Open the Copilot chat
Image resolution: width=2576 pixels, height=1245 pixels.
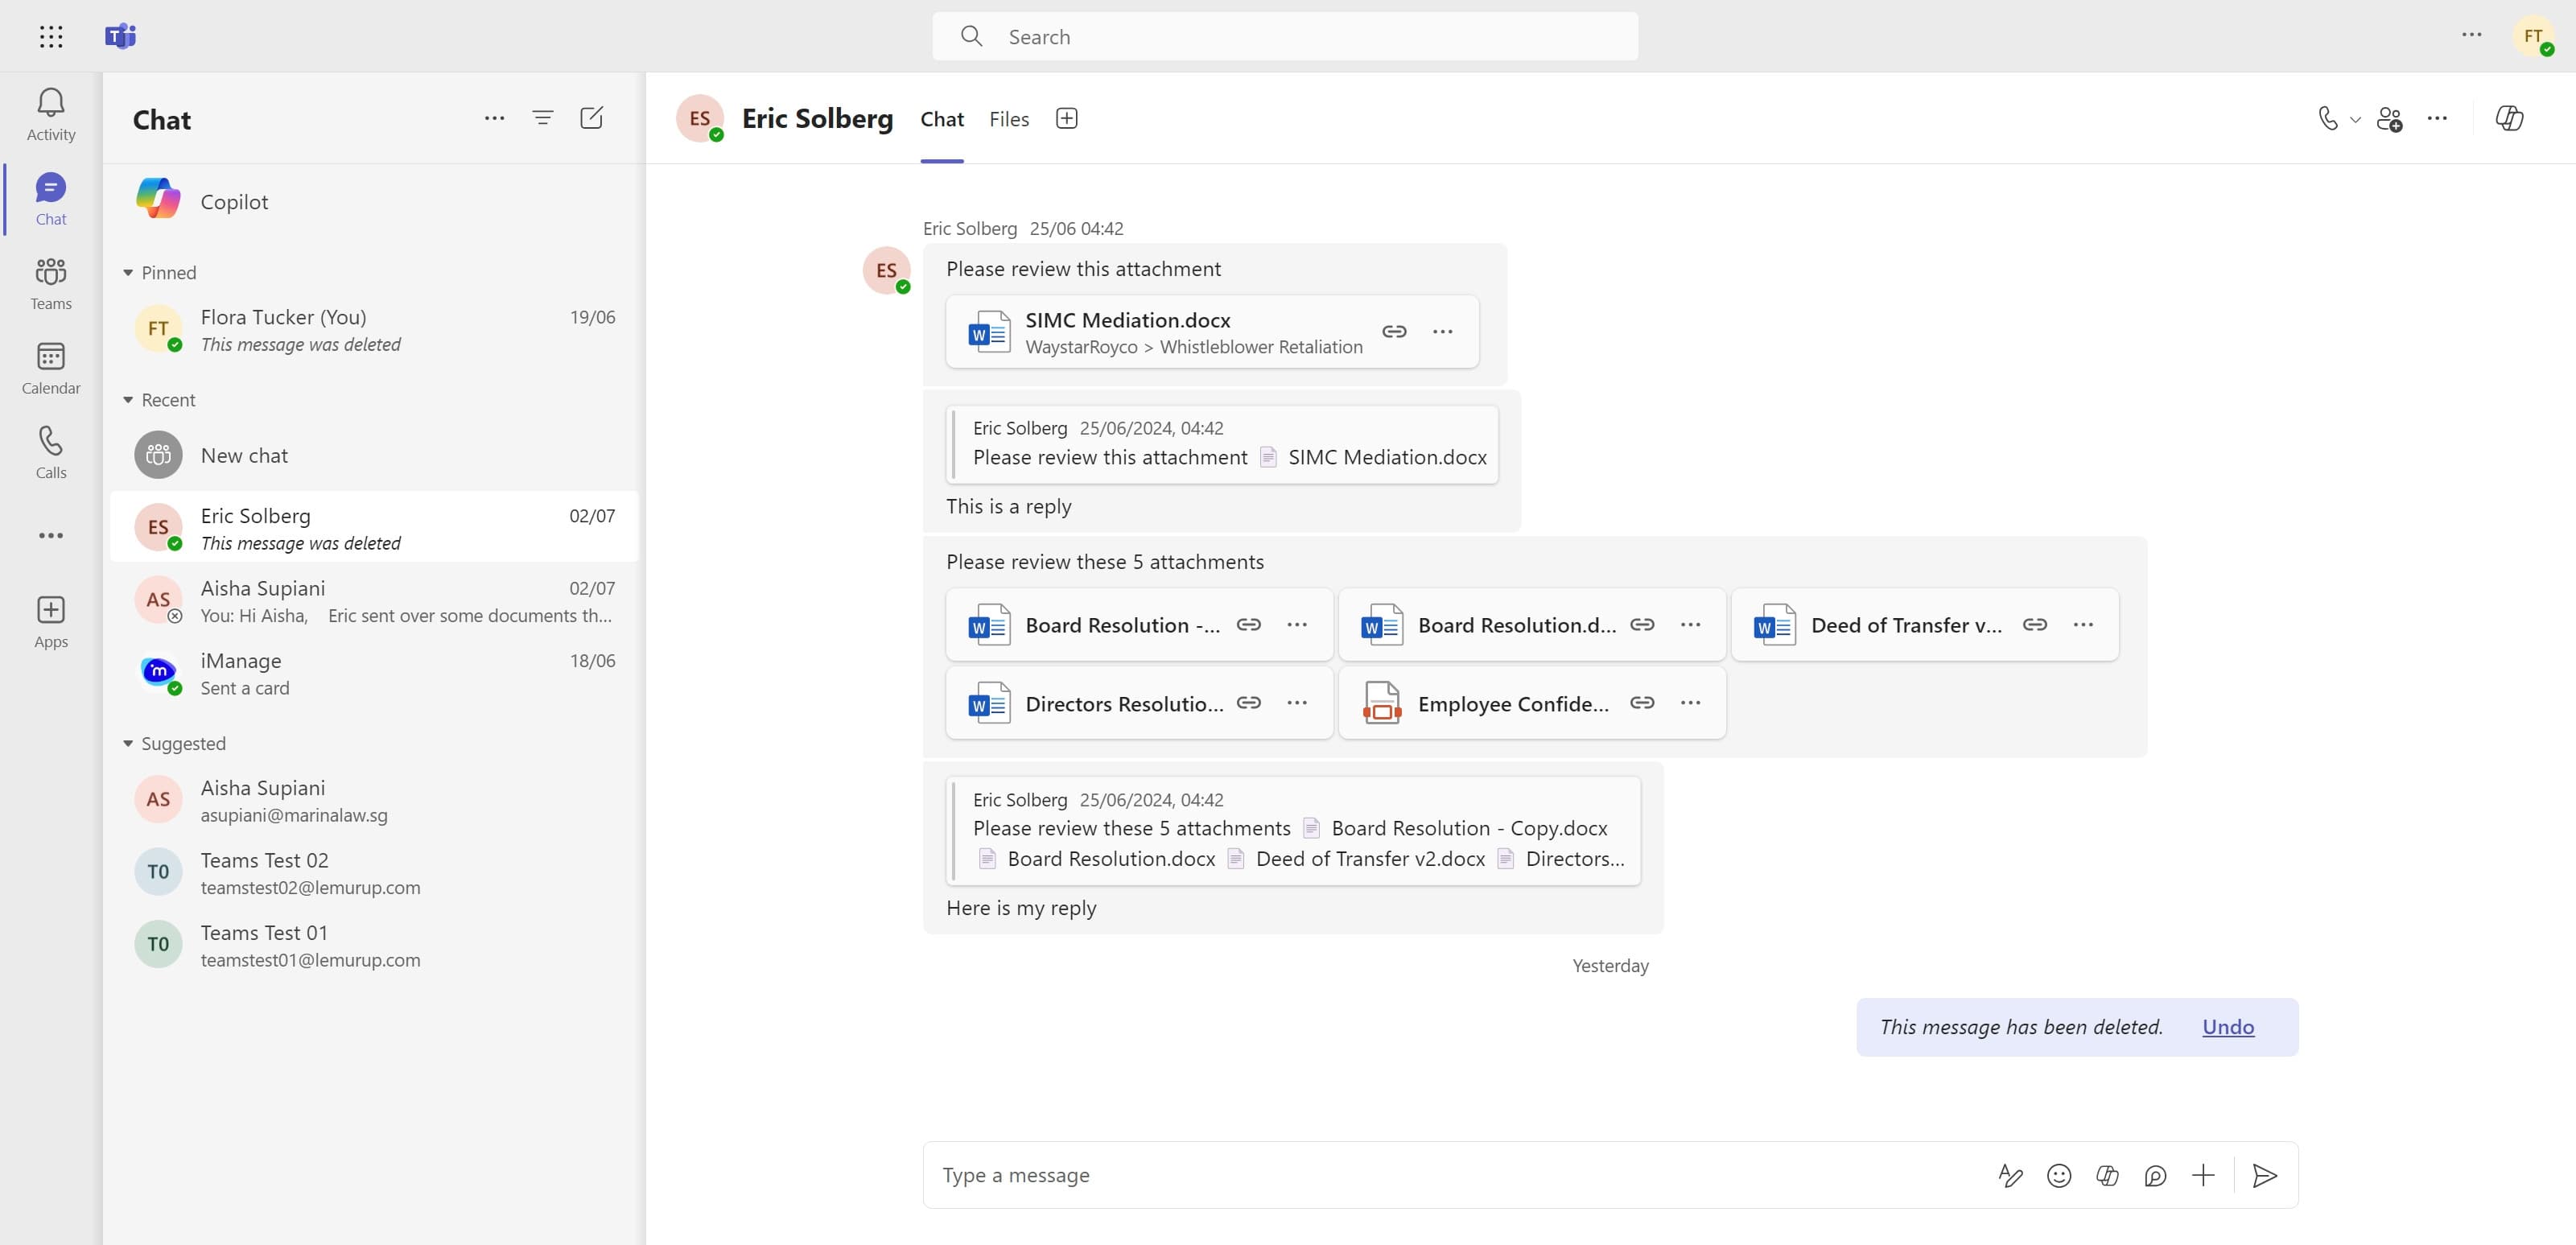click(375, 201)
